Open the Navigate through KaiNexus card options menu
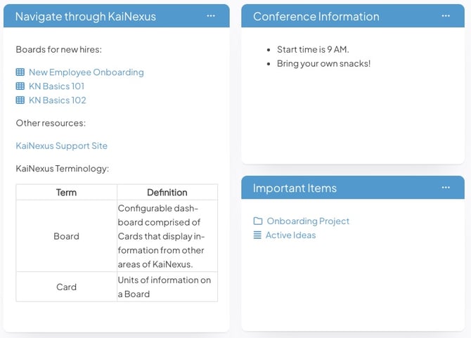The image size is (471, 338). [211, 16]
